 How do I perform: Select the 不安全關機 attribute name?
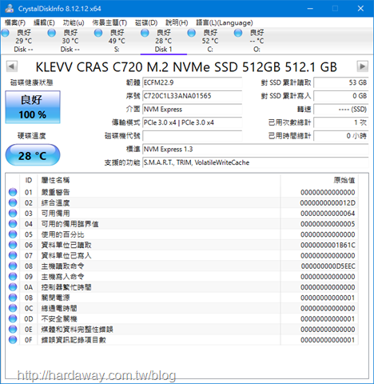point(59,319)
